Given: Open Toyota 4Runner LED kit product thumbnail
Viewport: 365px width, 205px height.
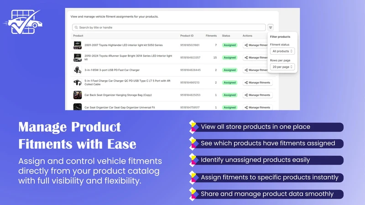Looking at the screenshot, I should [x=78, y=58].
